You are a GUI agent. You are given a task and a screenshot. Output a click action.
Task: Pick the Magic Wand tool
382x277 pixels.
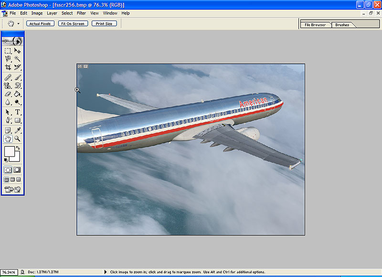coord(18,59)
